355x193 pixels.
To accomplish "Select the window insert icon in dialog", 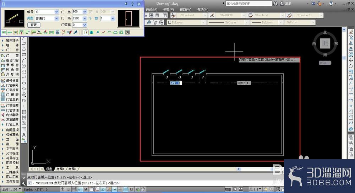I will pos(92,32).
